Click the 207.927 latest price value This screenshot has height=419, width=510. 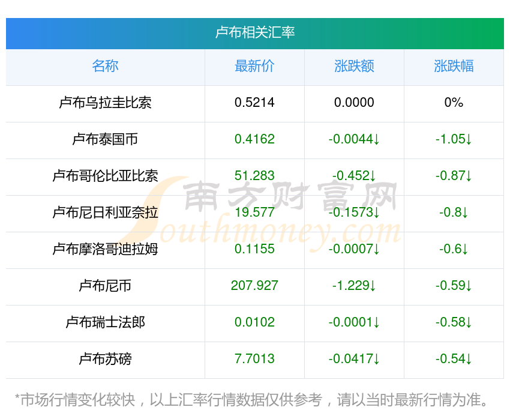pos(254,286)
